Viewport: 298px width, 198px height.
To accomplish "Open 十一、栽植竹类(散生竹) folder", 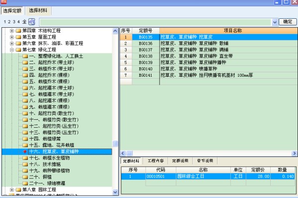I will pyautogui.click(x=54, y=120).
